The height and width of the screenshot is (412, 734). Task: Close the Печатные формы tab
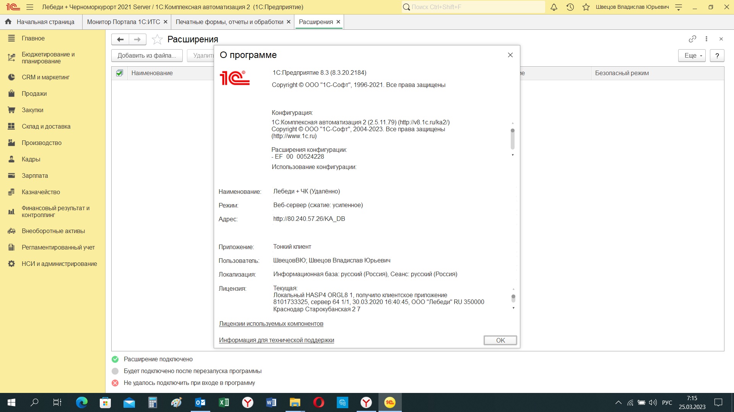289,22
